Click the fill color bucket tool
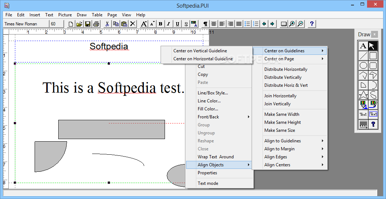Screen dimensions: 386x199 coord(363,105)
